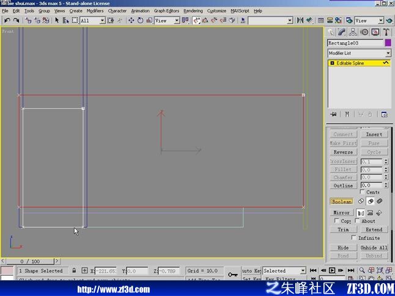Click the time slider 0 / 100 handle
This screenshot has width=395, height=296.
point(30,261)
